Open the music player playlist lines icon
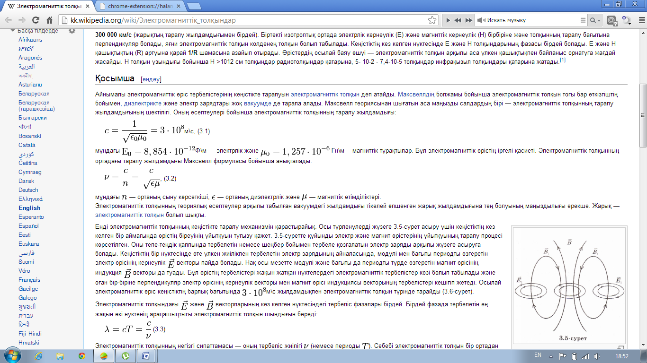This screenshot has height=363, width=647. coord(583,20)
